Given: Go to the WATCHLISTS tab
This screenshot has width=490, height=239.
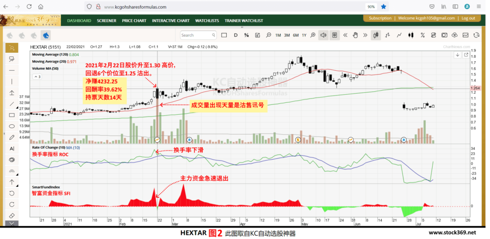Looking at the screenshot, I should point(207,21).
